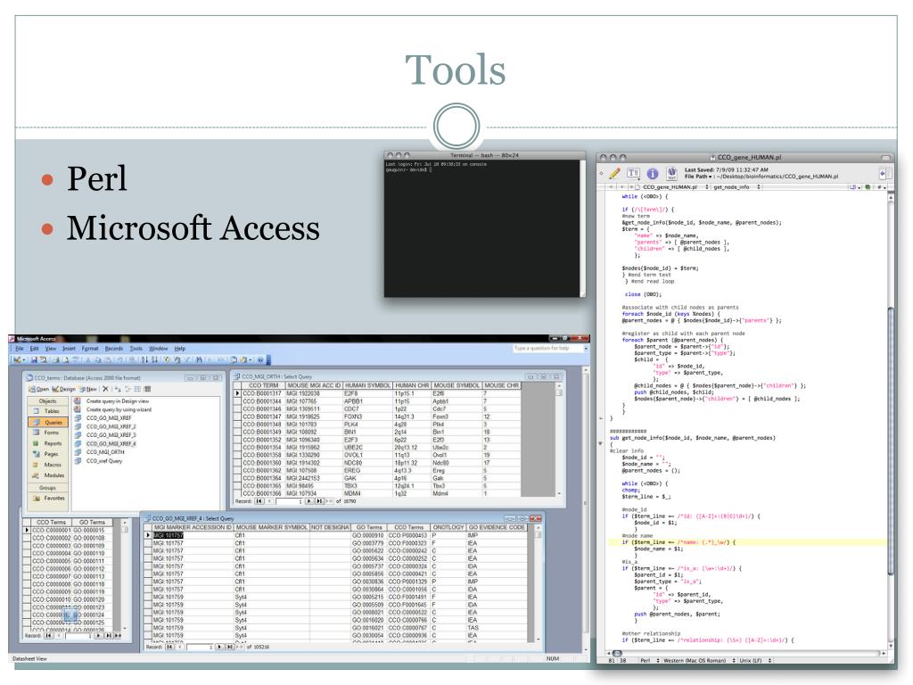
Task: Collapse the get_node_info sub fold triangle
Action: pos(600,443)
